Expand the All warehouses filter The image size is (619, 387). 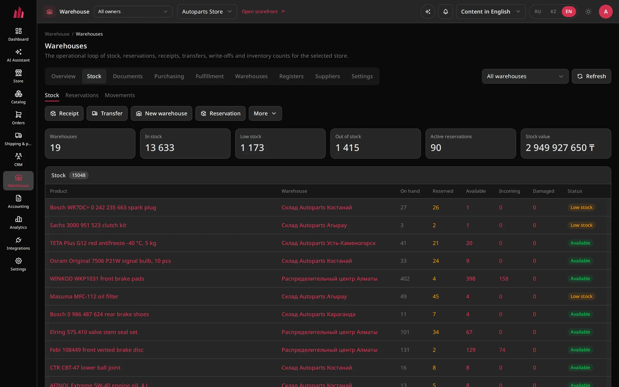(525, 76)
